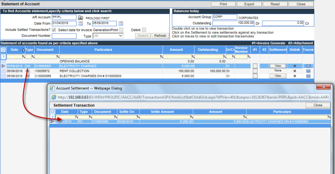Click the Document Number input field
The height and width of the screenshot is (174, 335).
coord(64,36)
